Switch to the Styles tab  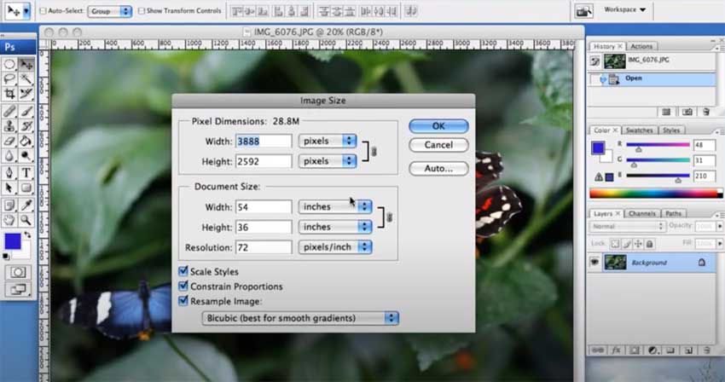tap(671, 130)
